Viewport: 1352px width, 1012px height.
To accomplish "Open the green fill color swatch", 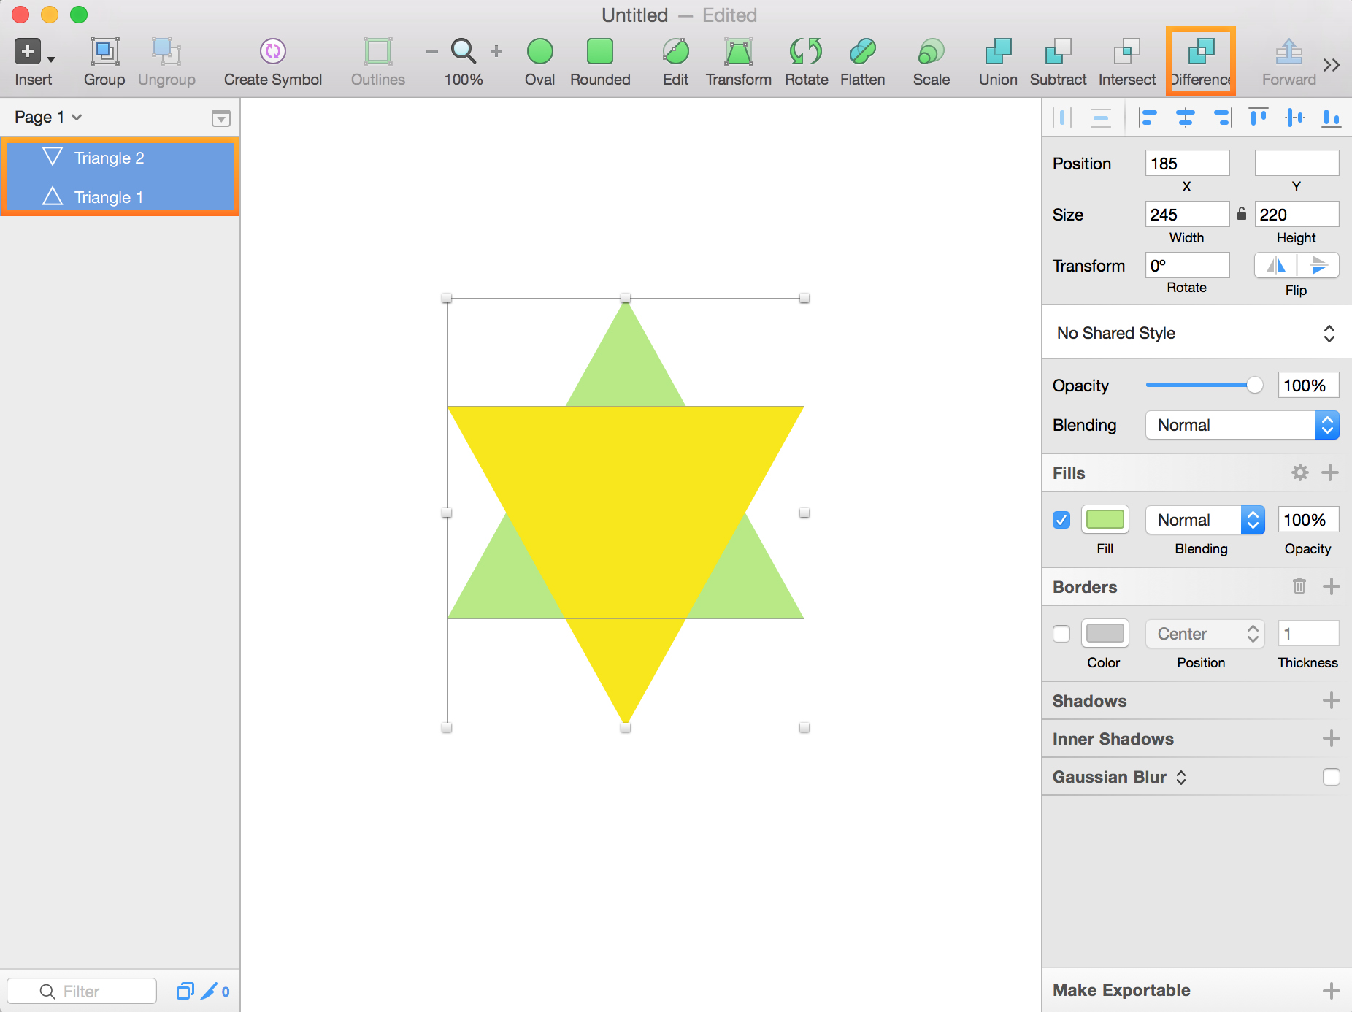I will pos(1105,520).
